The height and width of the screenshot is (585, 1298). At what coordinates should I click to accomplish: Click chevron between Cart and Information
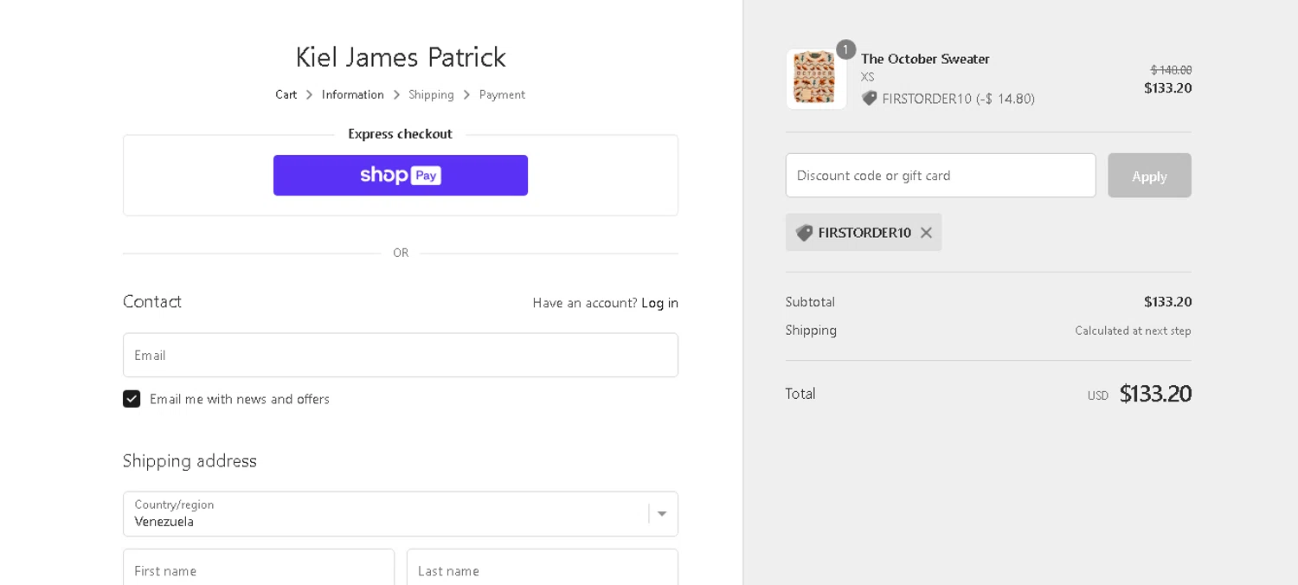click(x=310, y=94)
